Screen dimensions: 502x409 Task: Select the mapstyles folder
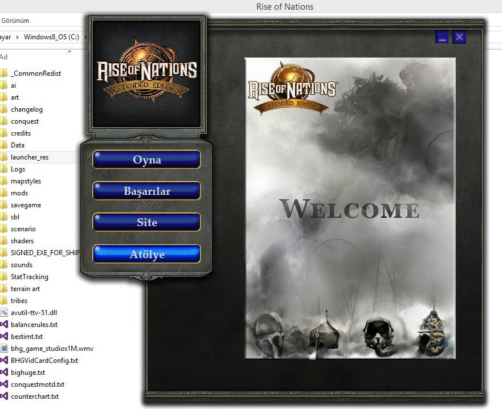click(26, 181)
